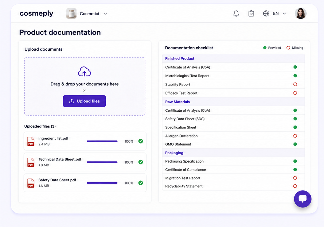Image resolution: width=324 pixels, height=227 pixels.
Task: Click the Upload files button
Action: click(84, 101)
